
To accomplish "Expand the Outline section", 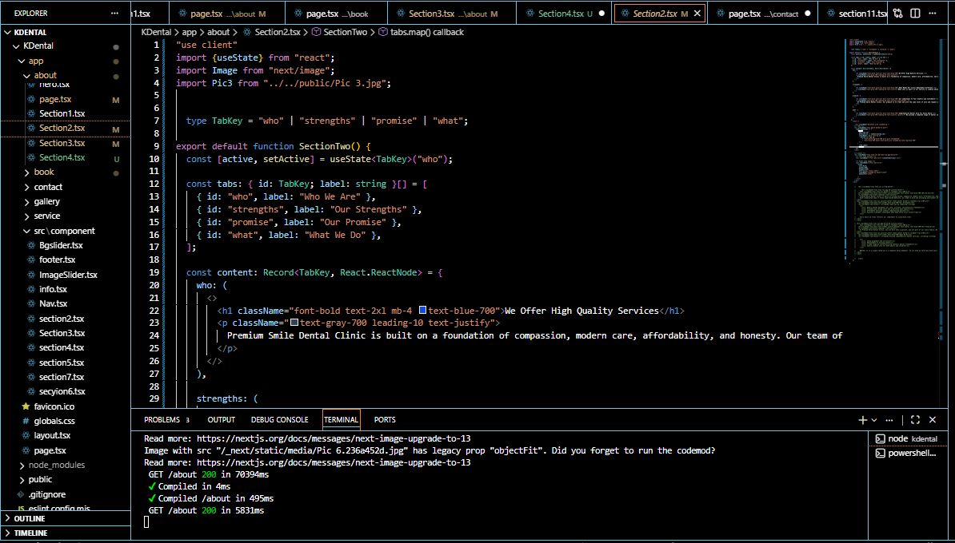I will 65,519.
